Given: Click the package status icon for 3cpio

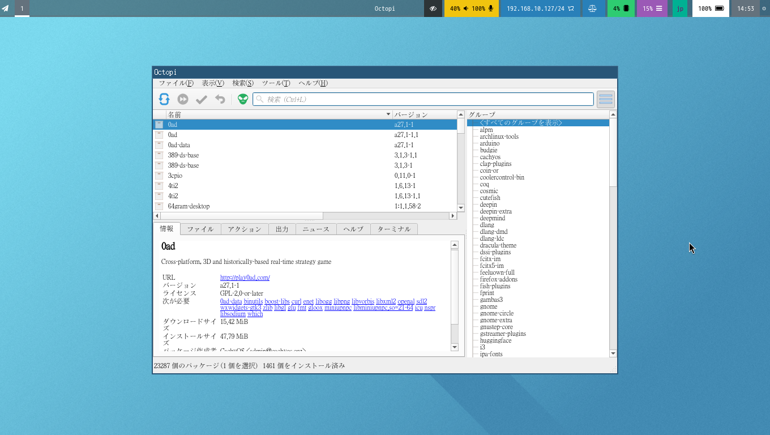Looking at the screenshot, I should tap(159, 176).
